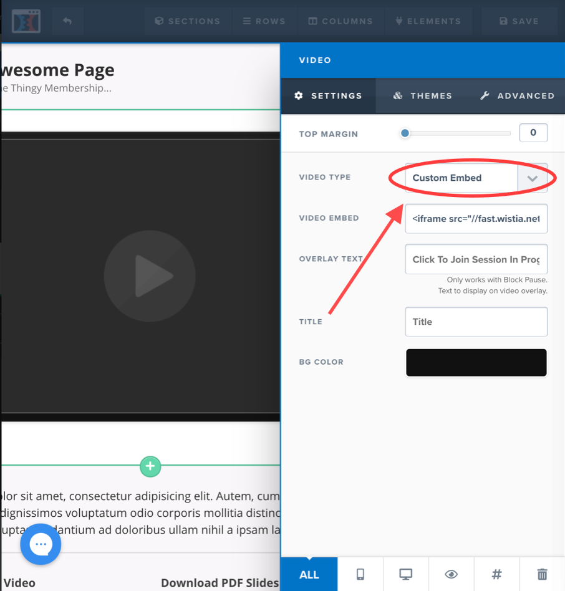Select the desktop-only visibility icon

point(406,574)
